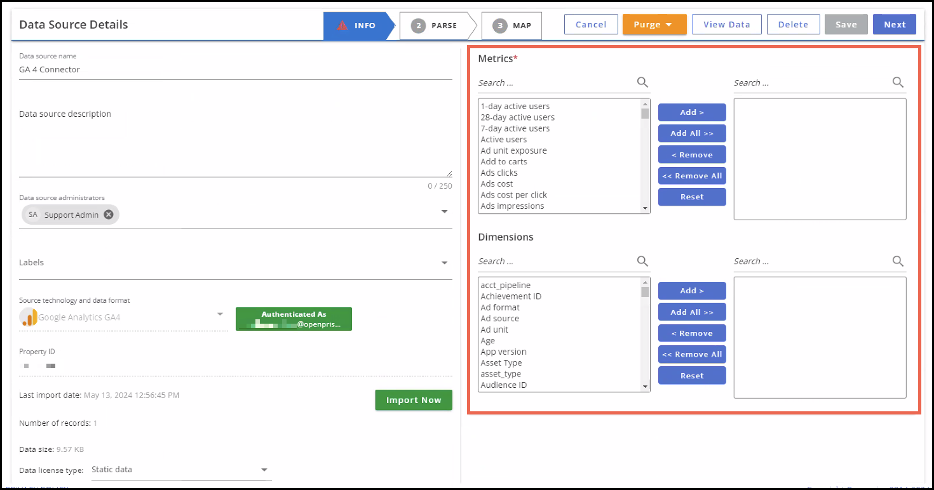Select '28-day active users' metric
934x490 pixels.
click(518, 117)
